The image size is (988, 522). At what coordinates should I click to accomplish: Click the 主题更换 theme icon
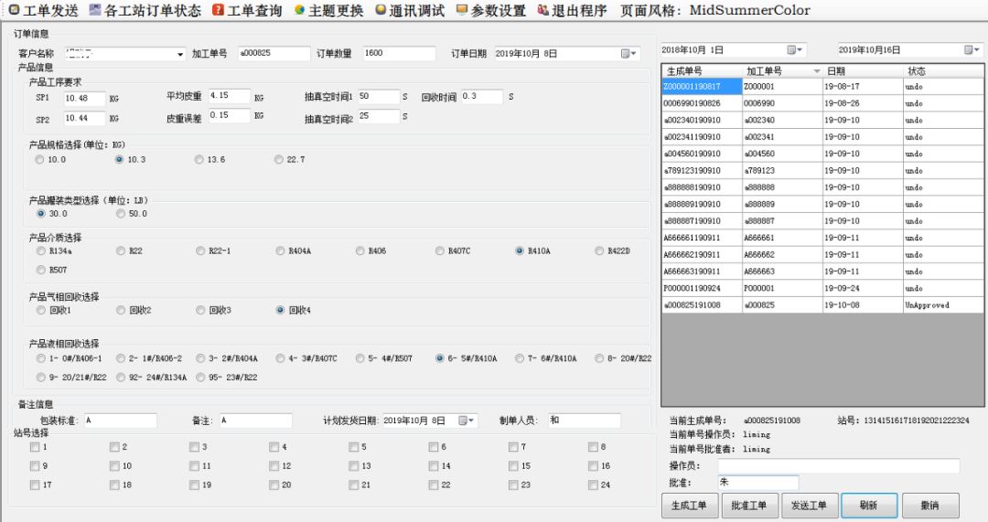pyautogui.click(x=300, y=11)
